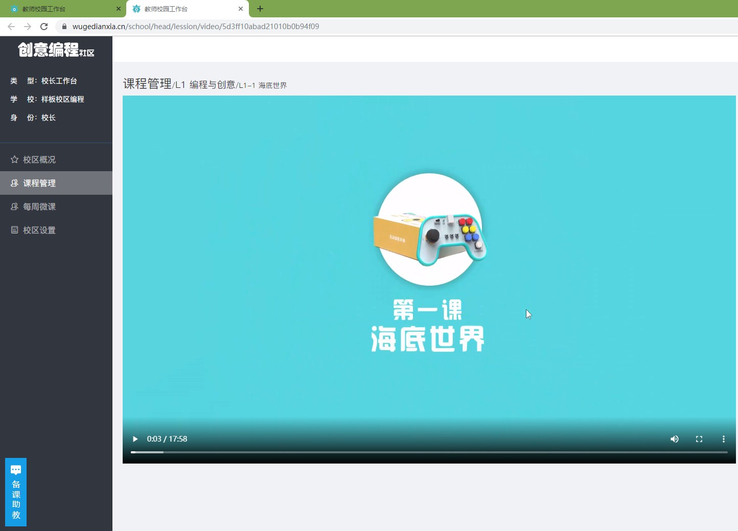Click the 创意编程社区 logo
The width and height of the screenshot is (738, 531).
56,50
